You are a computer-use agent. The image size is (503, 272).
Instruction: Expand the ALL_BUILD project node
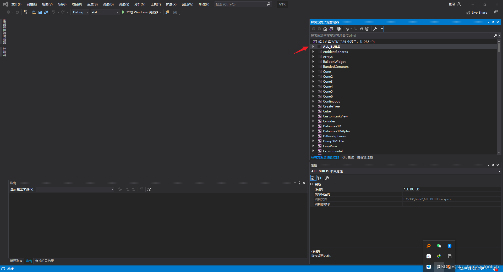[313, 47]
